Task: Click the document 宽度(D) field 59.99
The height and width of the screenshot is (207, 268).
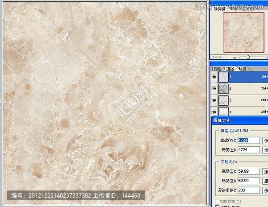Action: click(x=249, y=171)
